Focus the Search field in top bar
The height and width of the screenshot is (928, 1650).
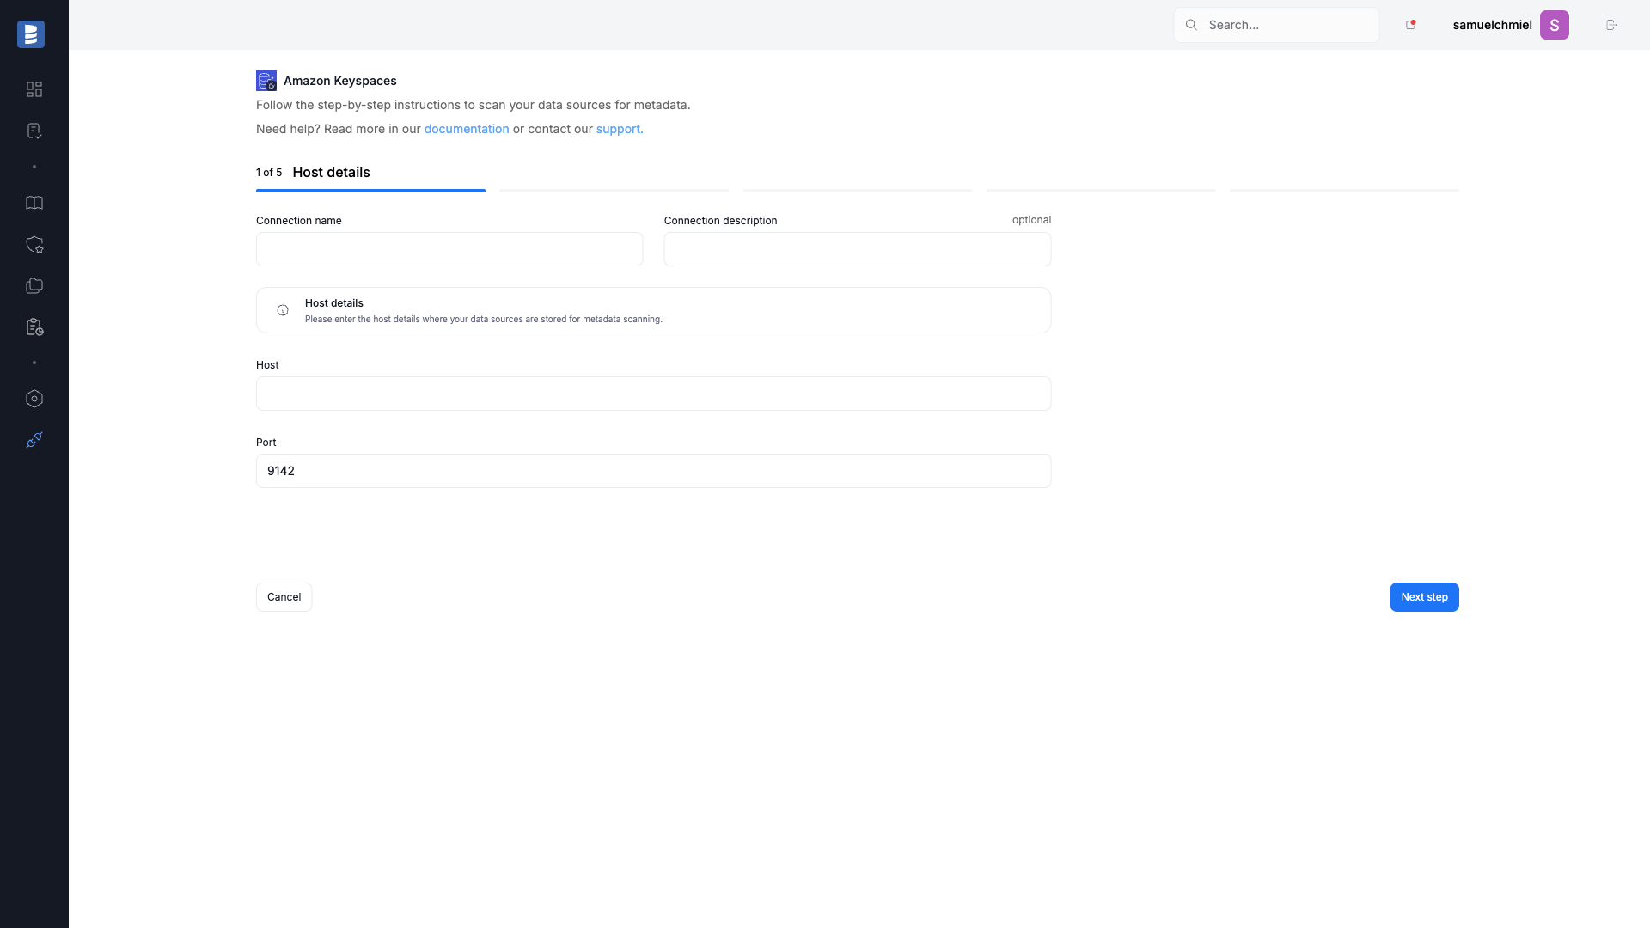tap(1276, 25)
